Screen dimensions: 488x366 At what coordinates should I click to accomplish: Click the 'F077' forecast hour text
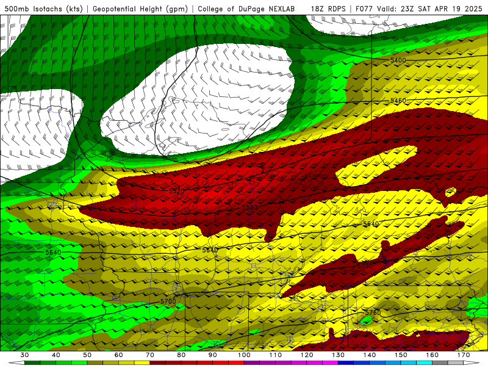click(364, 9)
